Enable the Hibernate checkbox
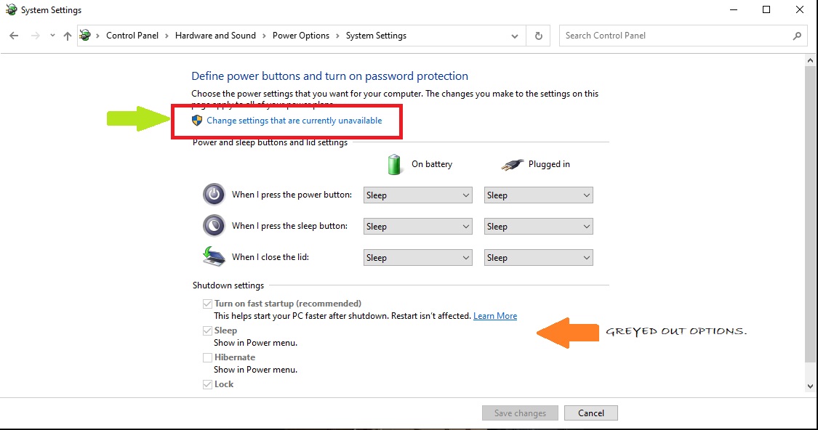 (207, 357)
